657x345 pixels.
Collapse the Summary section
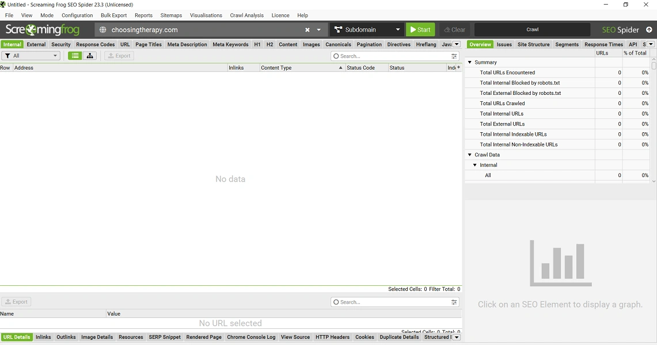pyautogui.click(x=470, y=62)
